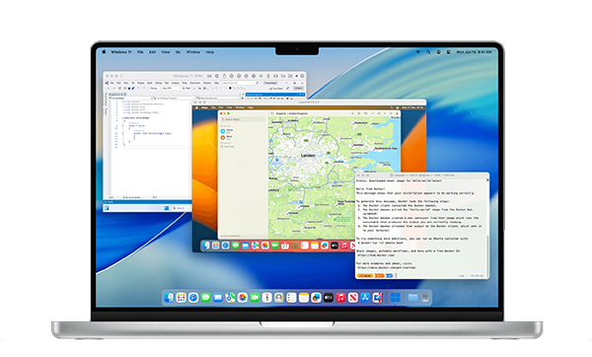Open Parallels Desktop from the Dock
592x357 pixels.
(x=377, y=298)
